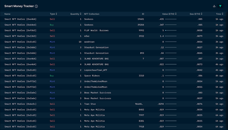228x130 pixels.
Task: Click the Mint type in weebtown row
Action: click(52, 42)
